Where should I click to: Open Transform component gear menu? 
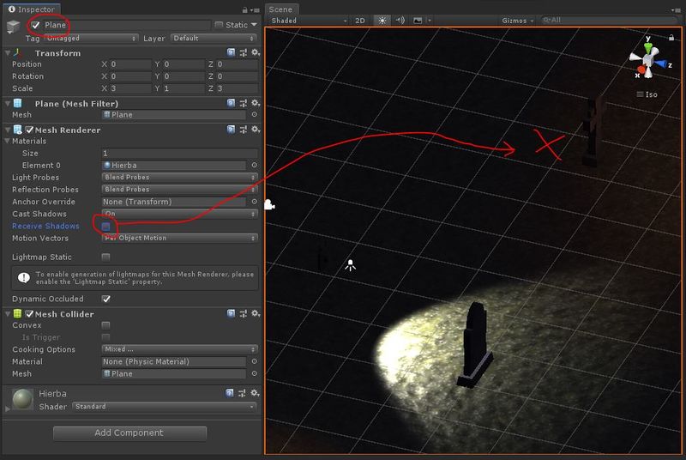coord(256,52)
